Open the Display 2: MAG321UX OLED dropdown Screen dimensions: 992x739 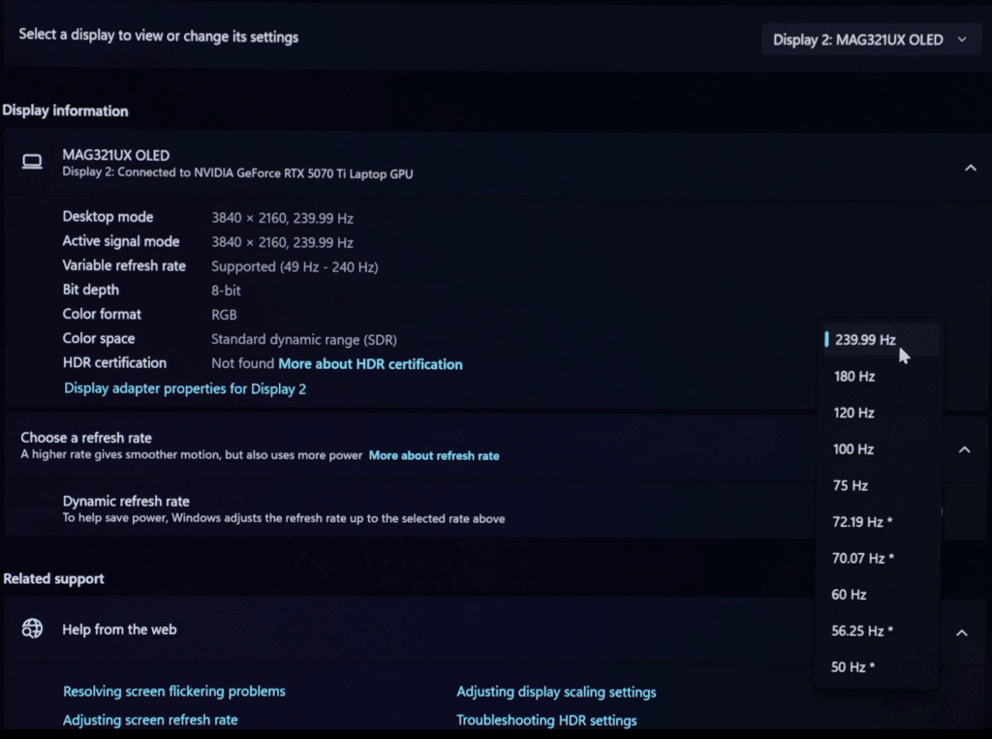pyautogui.click(x=869, y=40)
